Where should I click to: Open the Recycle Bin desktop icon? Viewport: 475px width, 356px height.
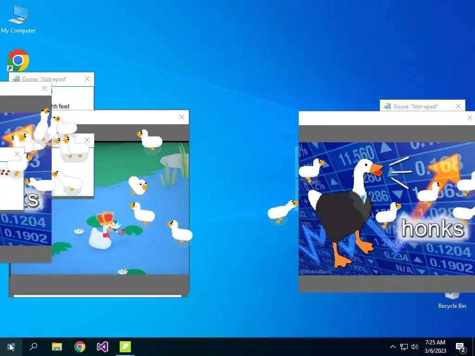[452, 300]
